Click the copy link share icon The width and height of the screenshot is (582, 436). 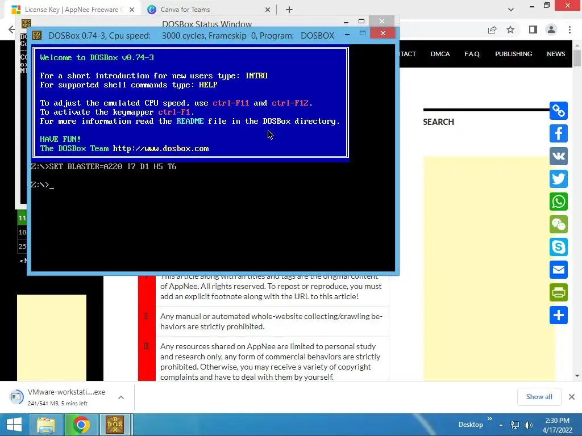(x=558, y=111)
